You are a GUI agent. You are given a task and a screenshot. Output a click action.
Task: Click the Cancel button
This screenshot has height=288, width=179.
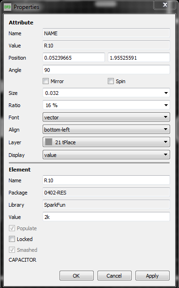114,276
